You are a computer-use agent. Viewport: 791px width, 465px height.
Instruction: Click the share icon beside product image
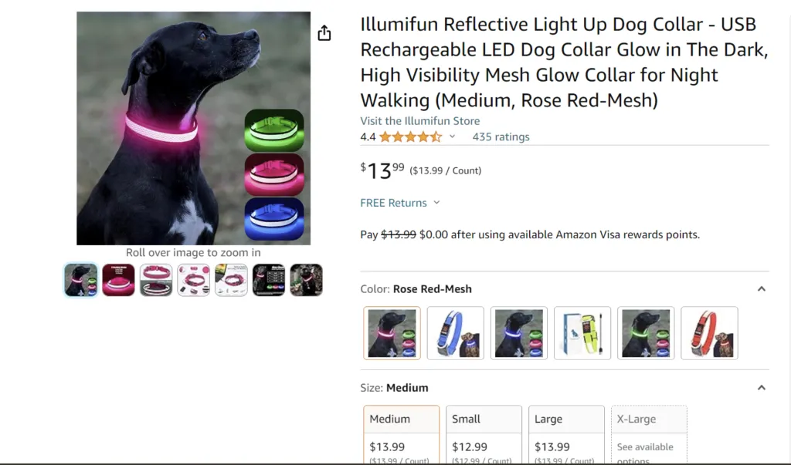[324, 33]
